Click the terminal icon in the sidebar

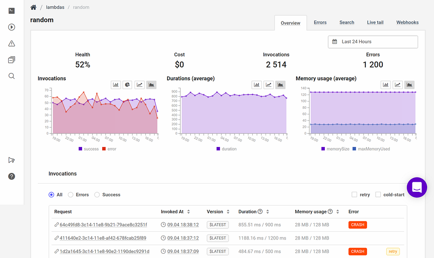12,11
